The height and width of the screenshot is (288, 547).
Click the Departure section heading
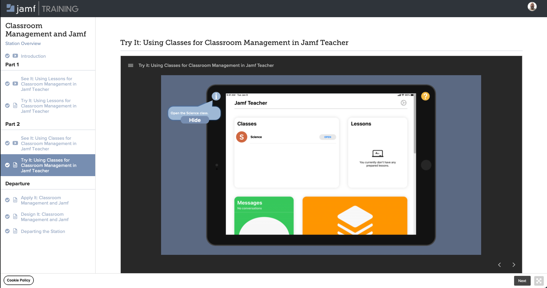[x=18, y=184]
